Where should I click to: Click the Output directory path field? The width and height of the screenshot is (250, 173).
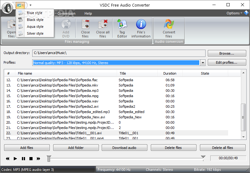[119, 53]
